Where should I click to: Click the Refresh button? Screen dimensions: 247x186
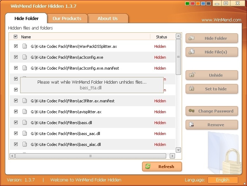click(x=162, y=167)
